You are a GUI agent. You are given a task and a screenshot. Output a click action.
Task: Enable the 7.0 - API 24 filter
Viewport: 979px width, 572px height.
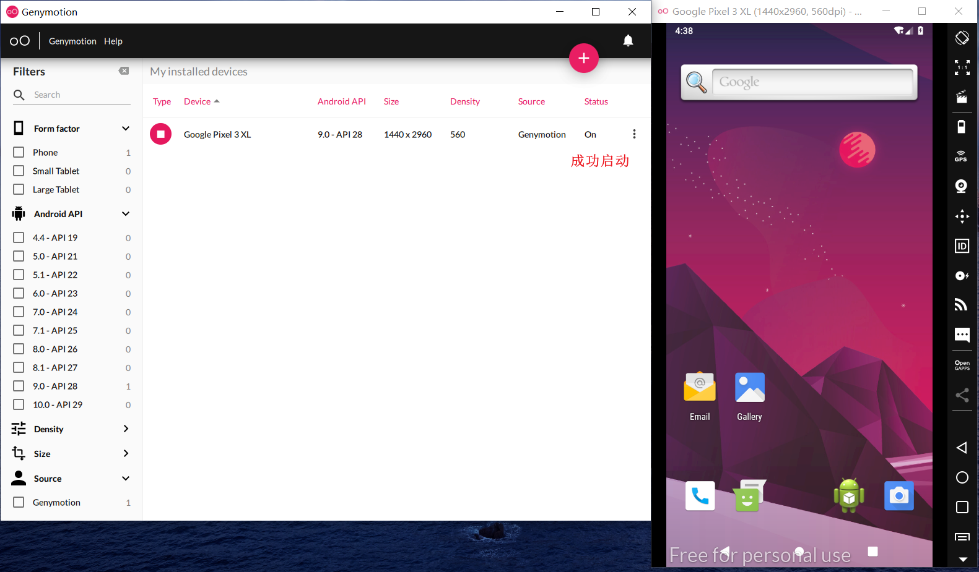point(19,312)
